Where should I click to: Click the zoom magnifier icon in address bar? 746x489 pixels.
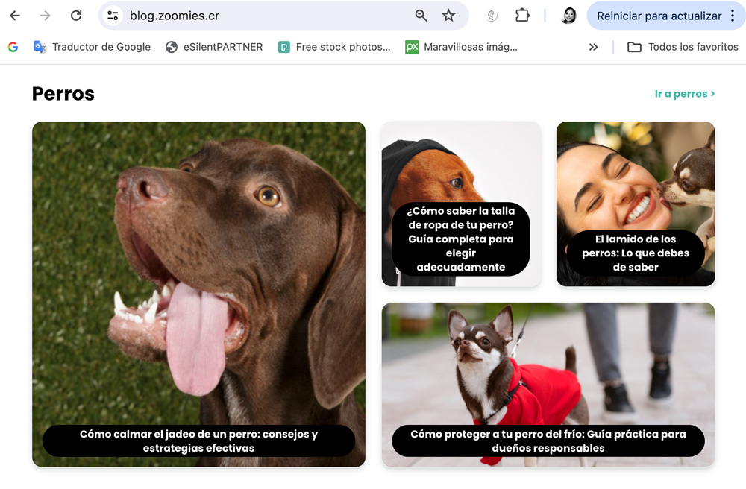coord(421,16)
